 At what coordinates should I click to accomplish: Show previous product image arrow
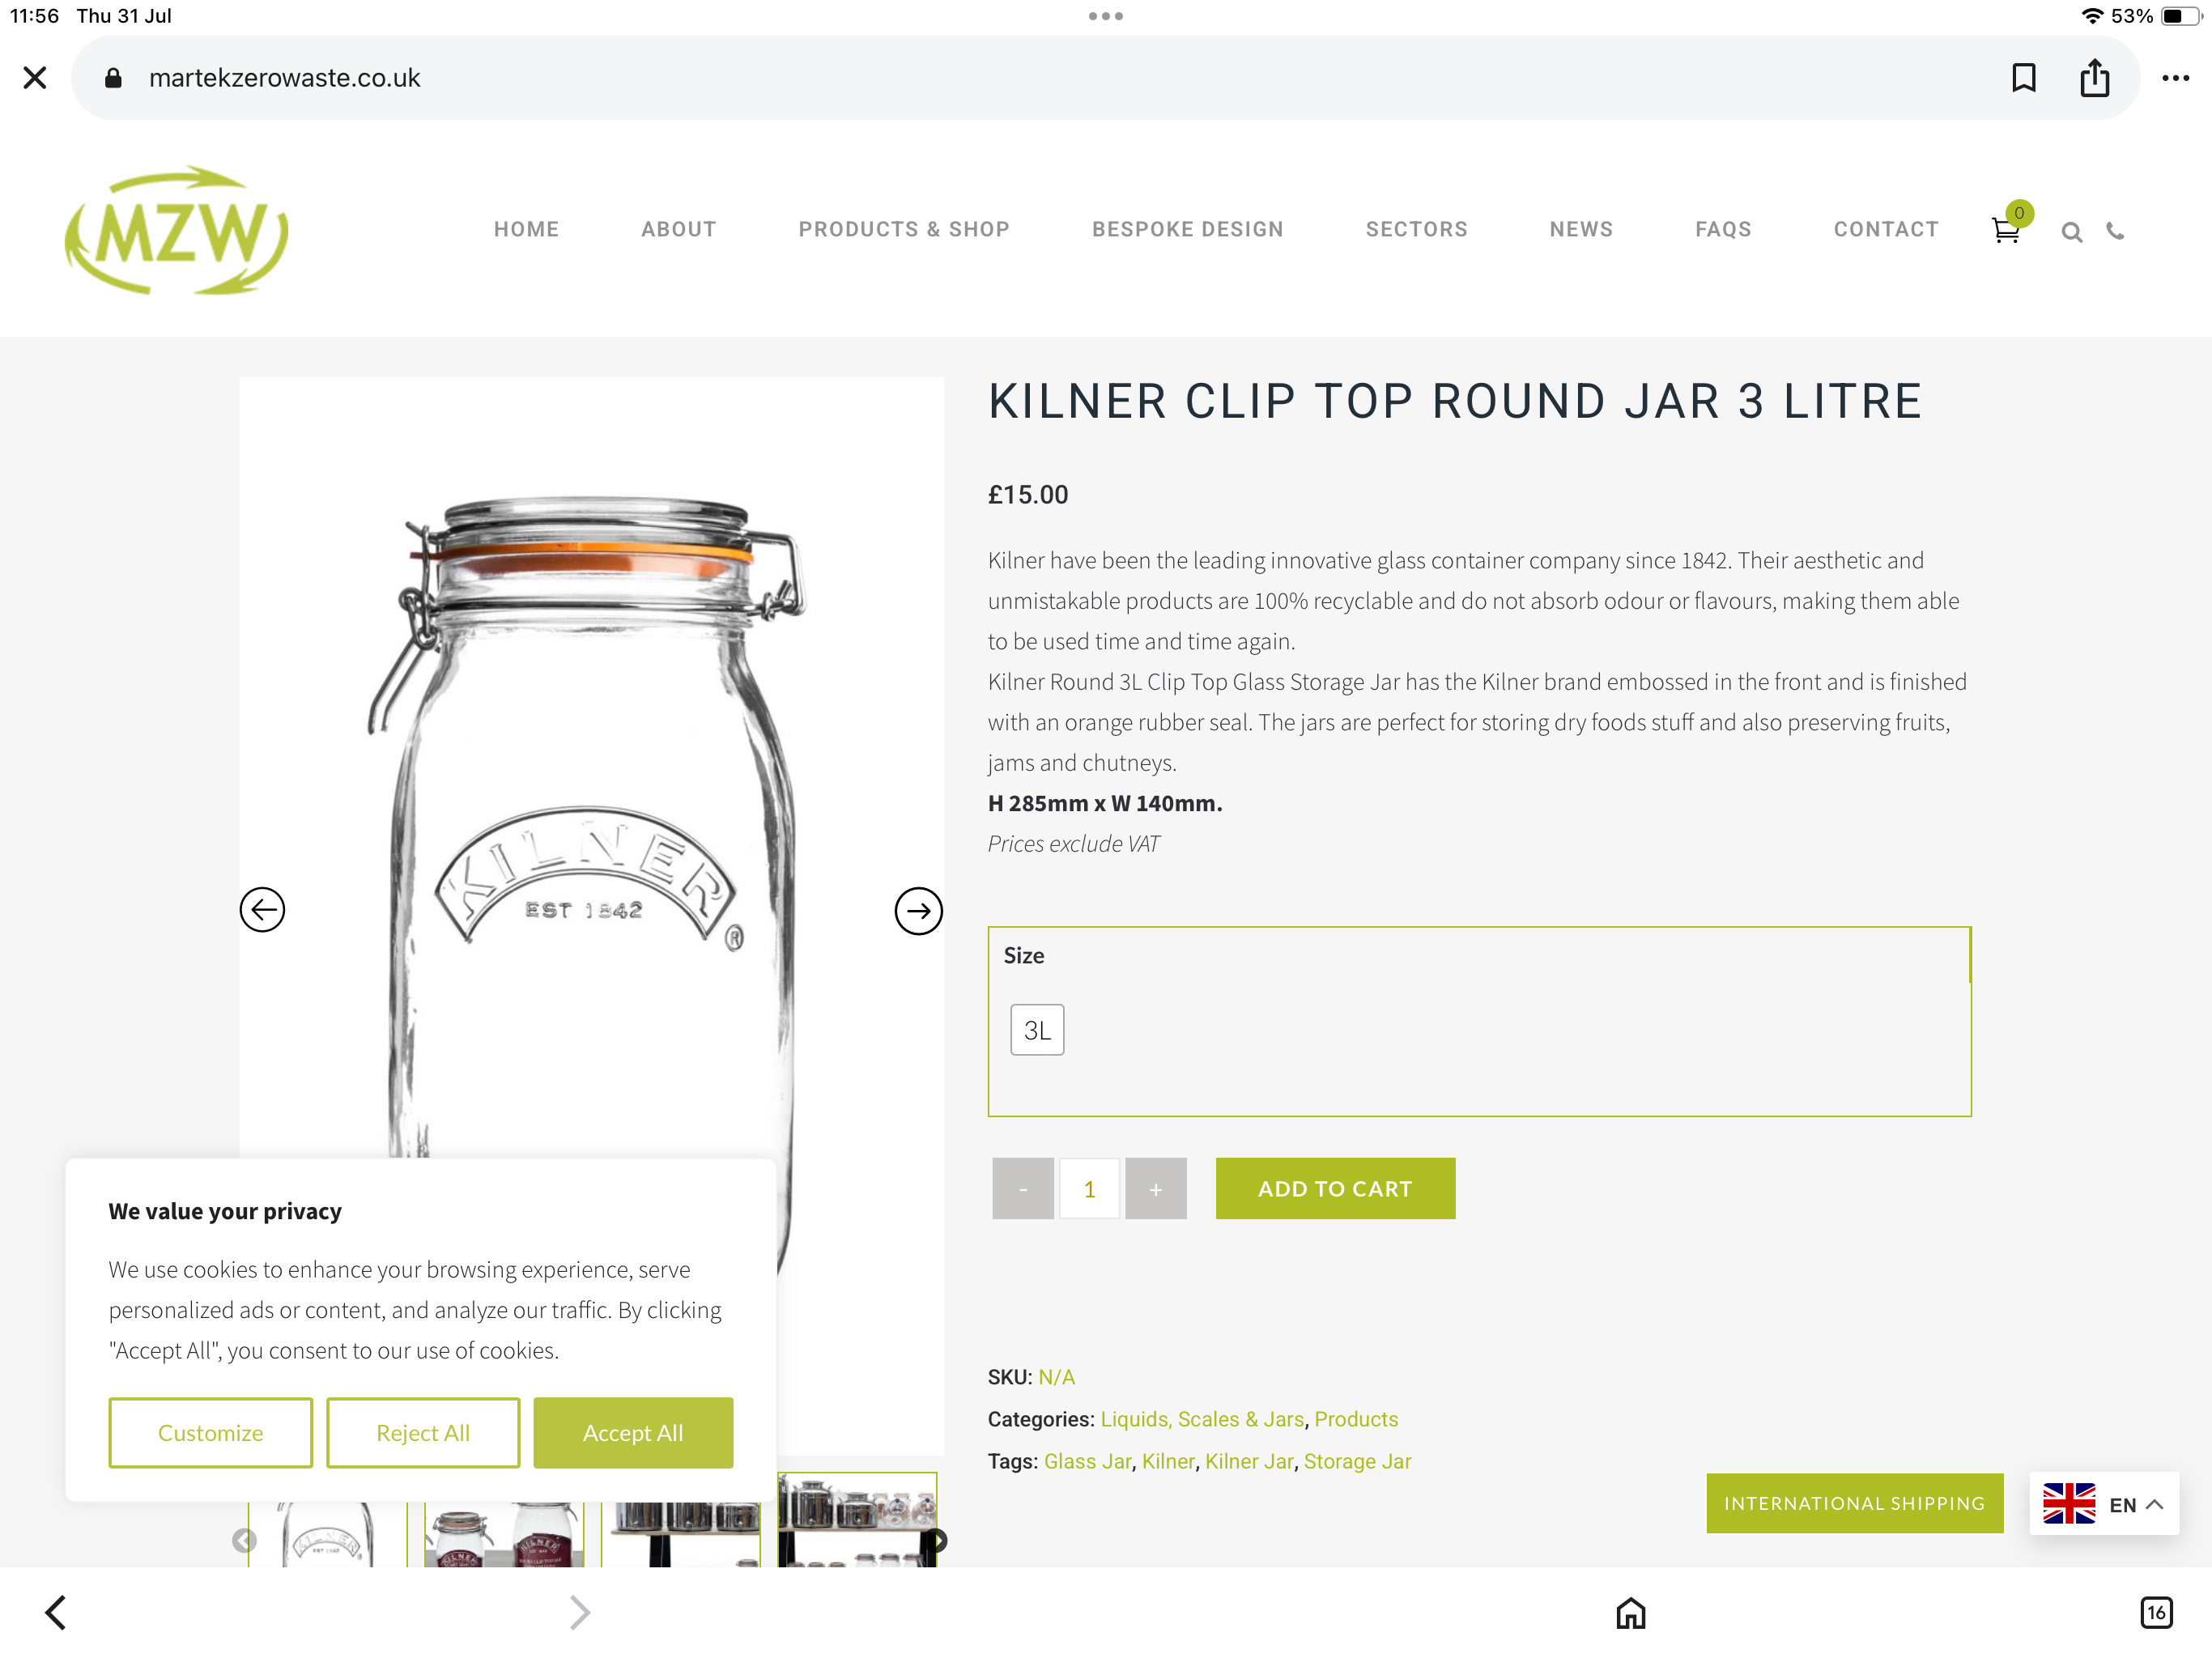263,910
